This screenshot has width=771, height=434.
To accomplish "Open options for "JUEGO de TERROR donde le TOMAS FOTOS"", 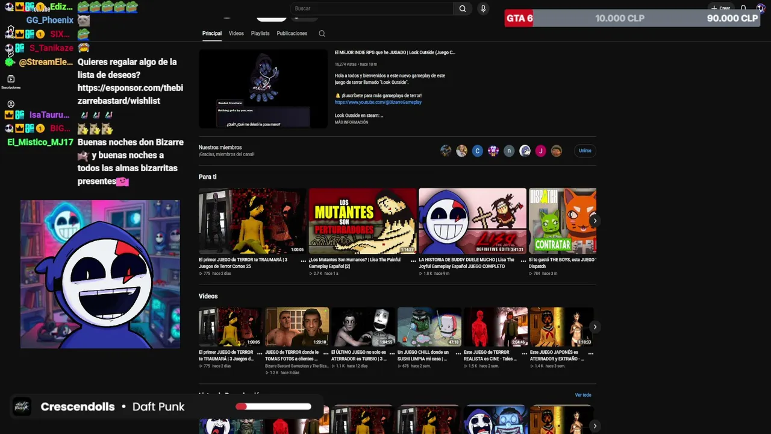I will 325,353.
